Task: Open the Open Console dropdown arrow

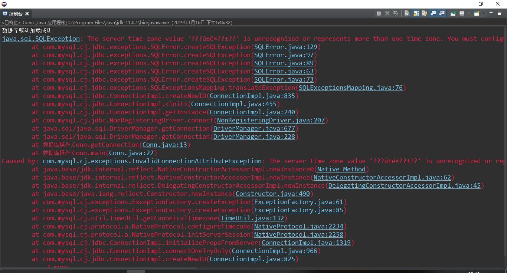Action: pyautogui.click(x=484, y=13)
